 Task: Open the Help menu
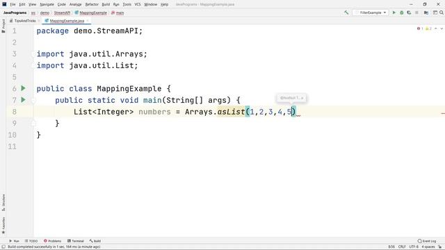click(x=164, y=4)
